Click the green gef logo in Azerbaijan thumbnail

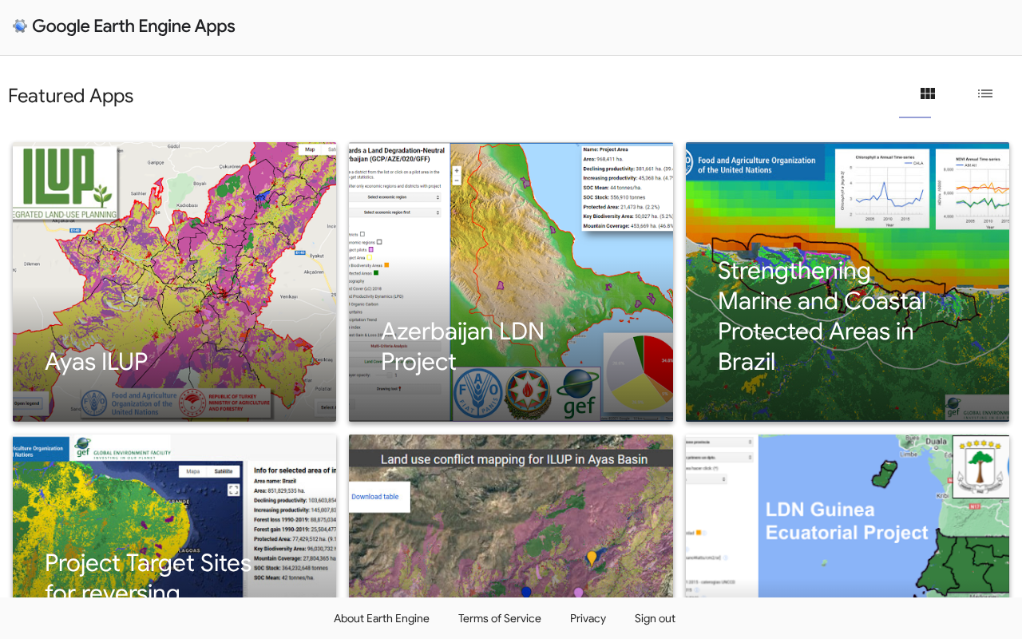[x=577, y=394]
